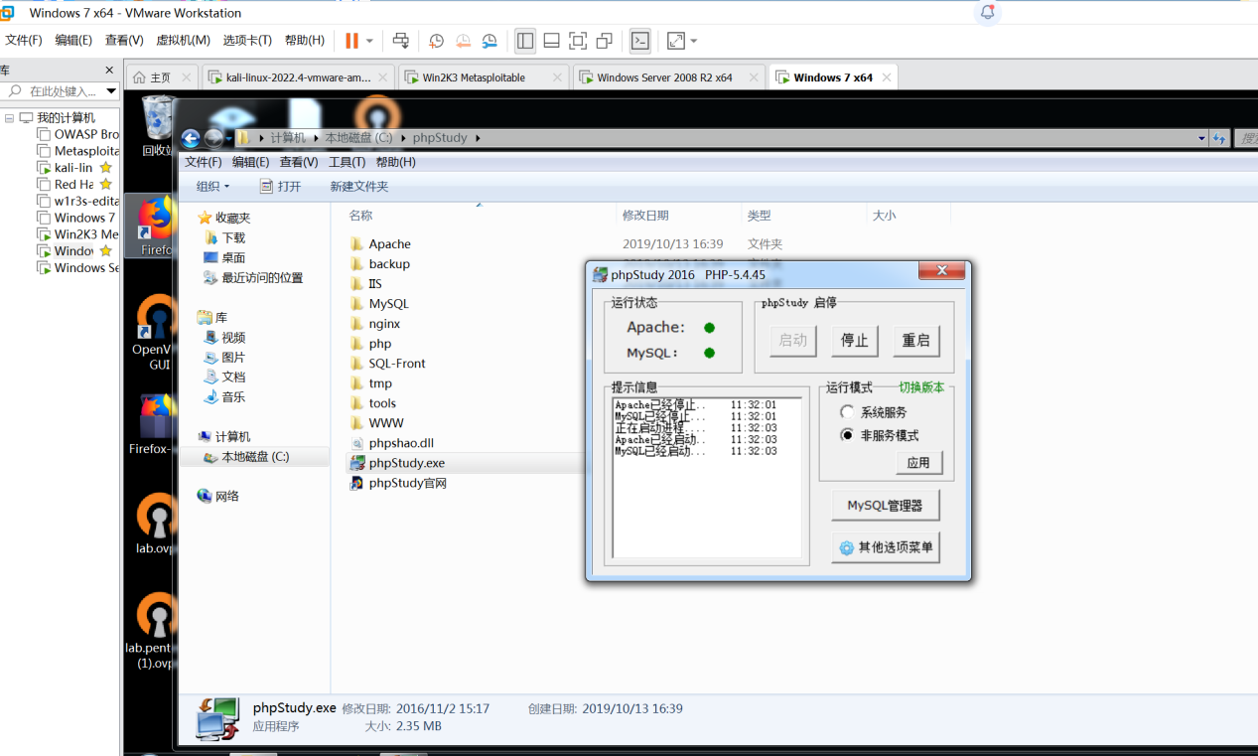This screenshot has height=756, width=1258.
Task: Click Explorer back navigation button
Action: (x=191, y=138)
